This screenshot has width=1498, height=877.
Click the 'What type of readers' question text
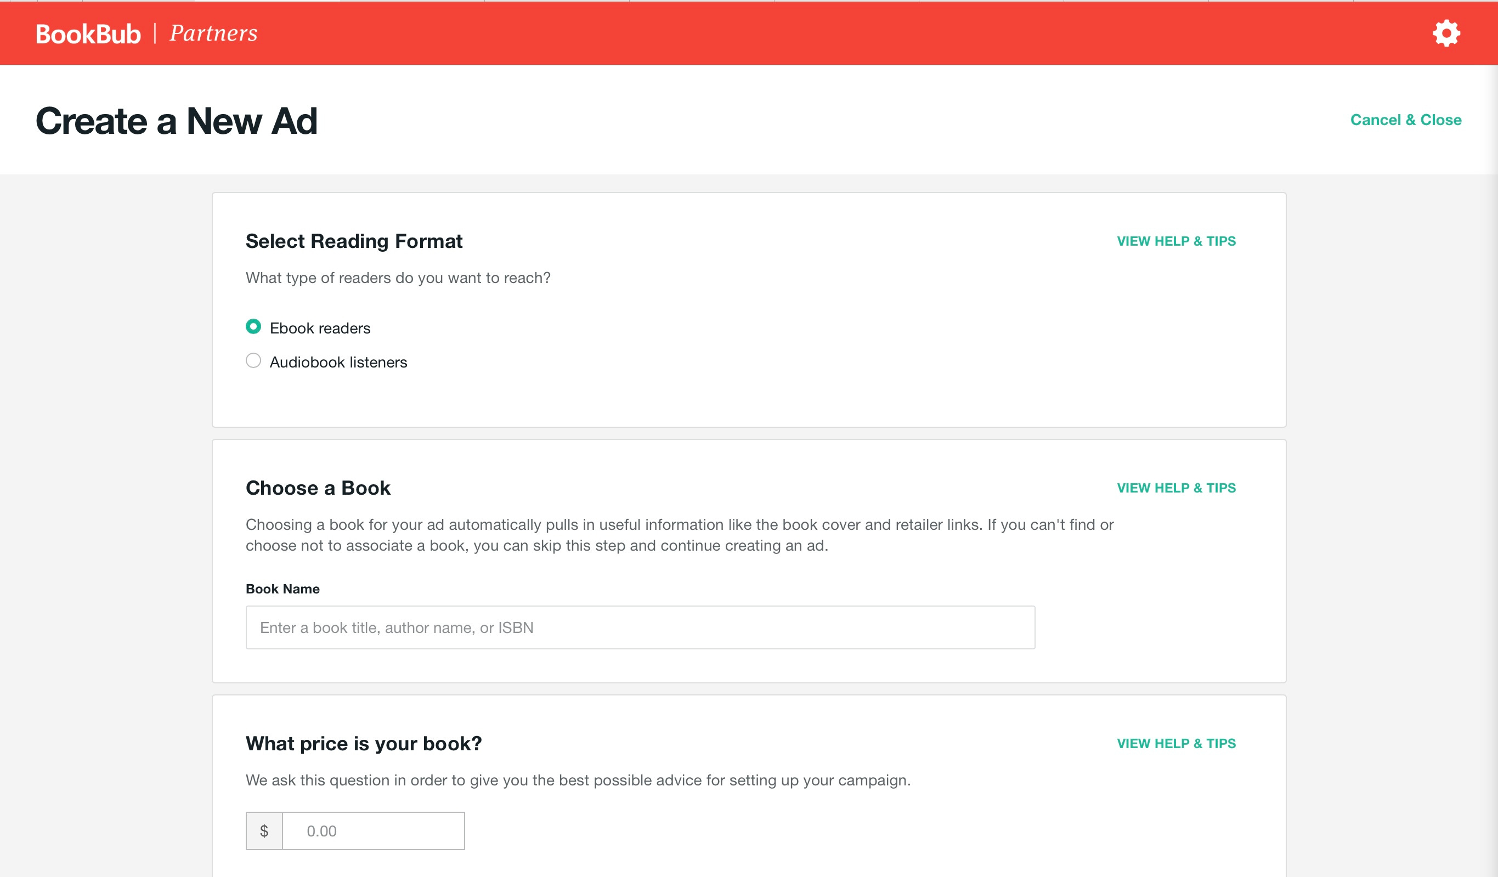tap(398, 278)
